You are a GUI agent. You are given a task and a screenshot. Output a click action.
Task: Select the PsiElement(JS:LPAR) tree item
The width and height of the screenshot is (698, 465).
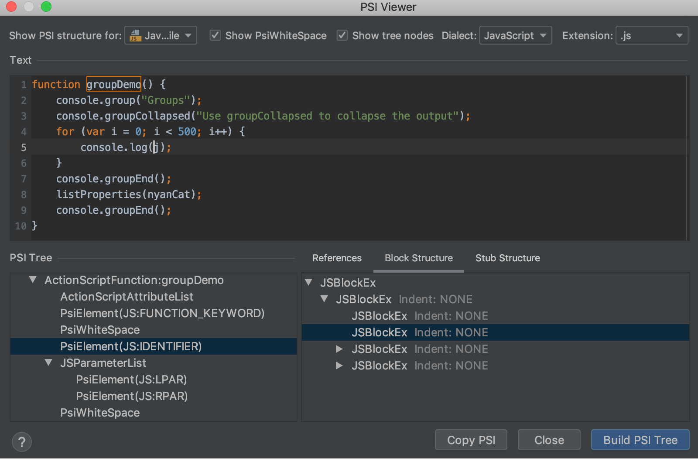tap(131, 380)
